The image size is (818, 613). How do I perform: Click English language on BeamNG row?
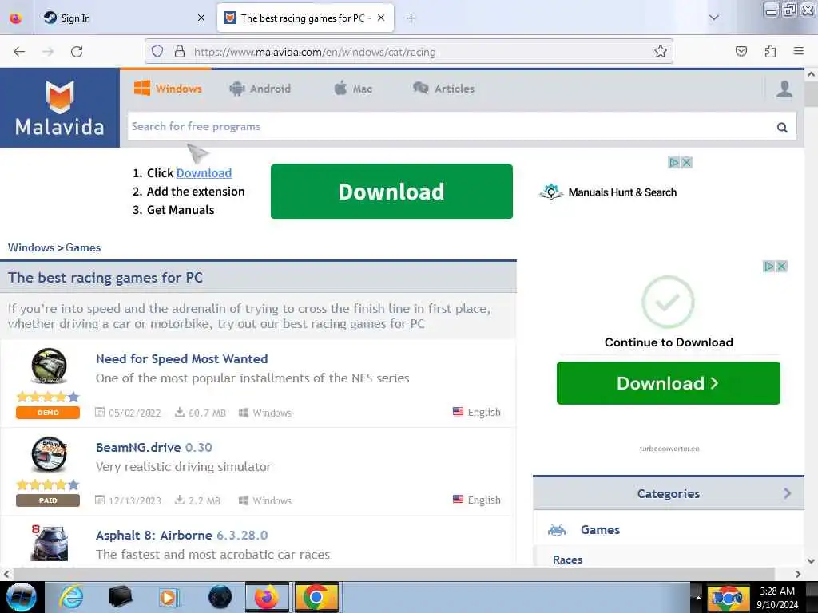483,500
